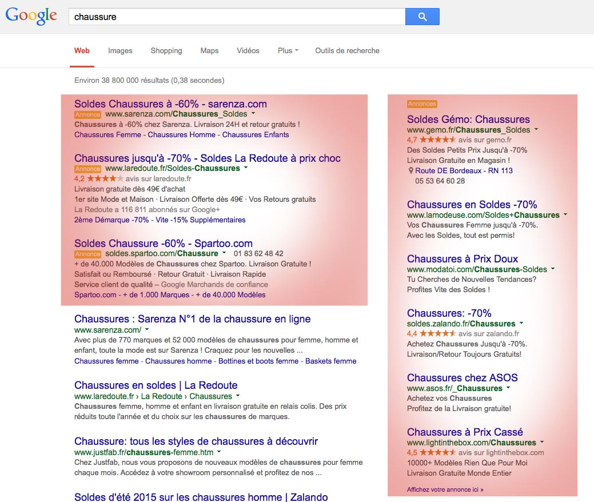Click the star rating for zalando.fr ad
The width and height of the screenshot is (594, 502).
click(x=437, y=334)
